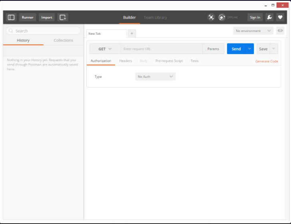The image size is (291, 224).
Task: Expand the Save button arrow options
Action: tap(274, 49)
